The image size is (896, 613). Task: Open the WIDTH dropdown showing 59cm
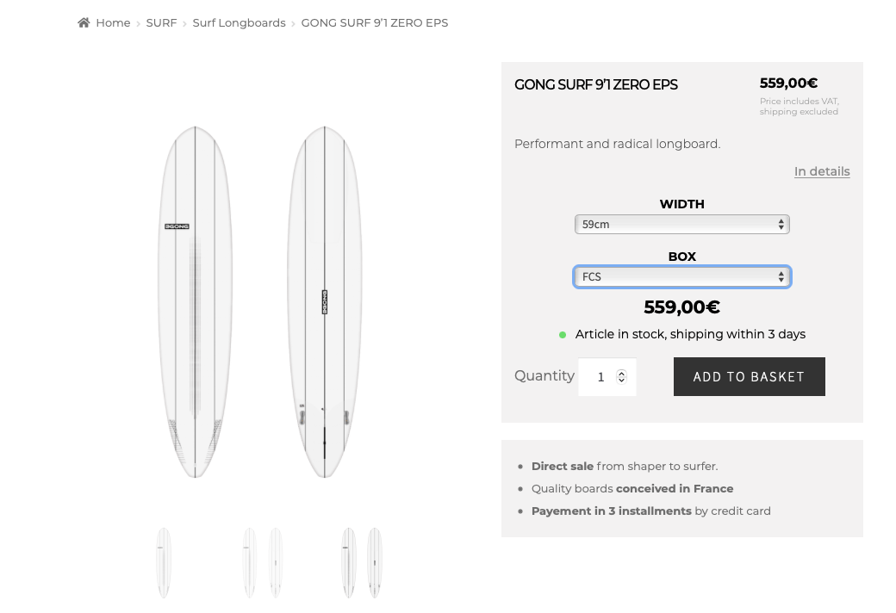click(681, 225)
